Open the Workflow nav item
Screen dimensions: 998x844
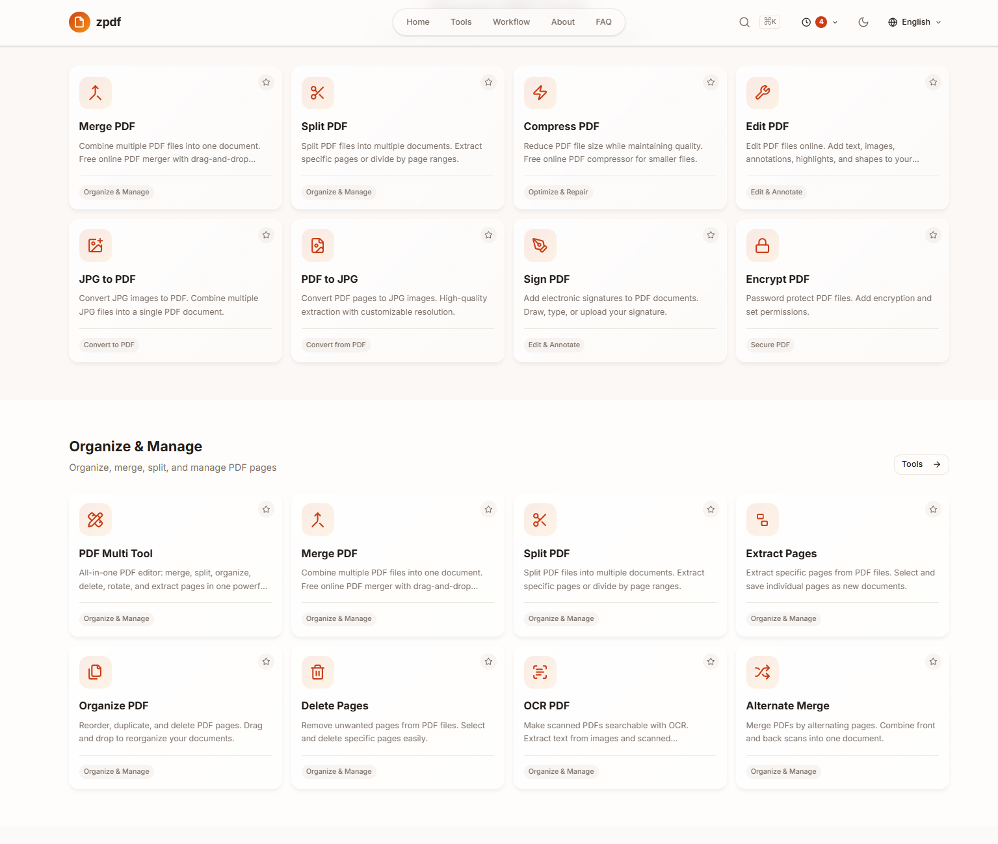(511, 22)
